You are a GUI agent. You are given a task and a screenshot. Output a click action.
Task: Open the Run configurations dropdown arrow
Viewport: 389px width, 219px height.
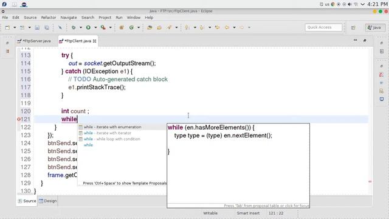coord(95,27)
